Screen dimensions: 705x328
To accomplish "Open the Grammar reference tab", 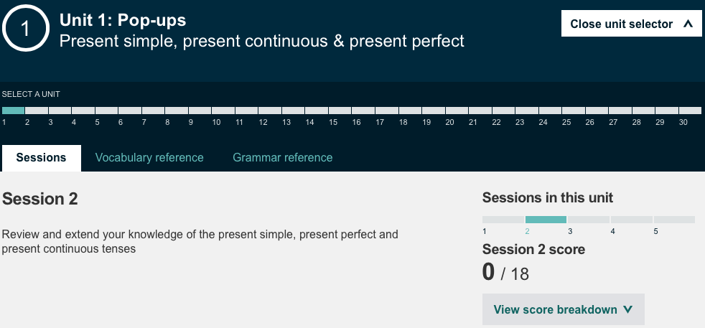I will [282, 157].
